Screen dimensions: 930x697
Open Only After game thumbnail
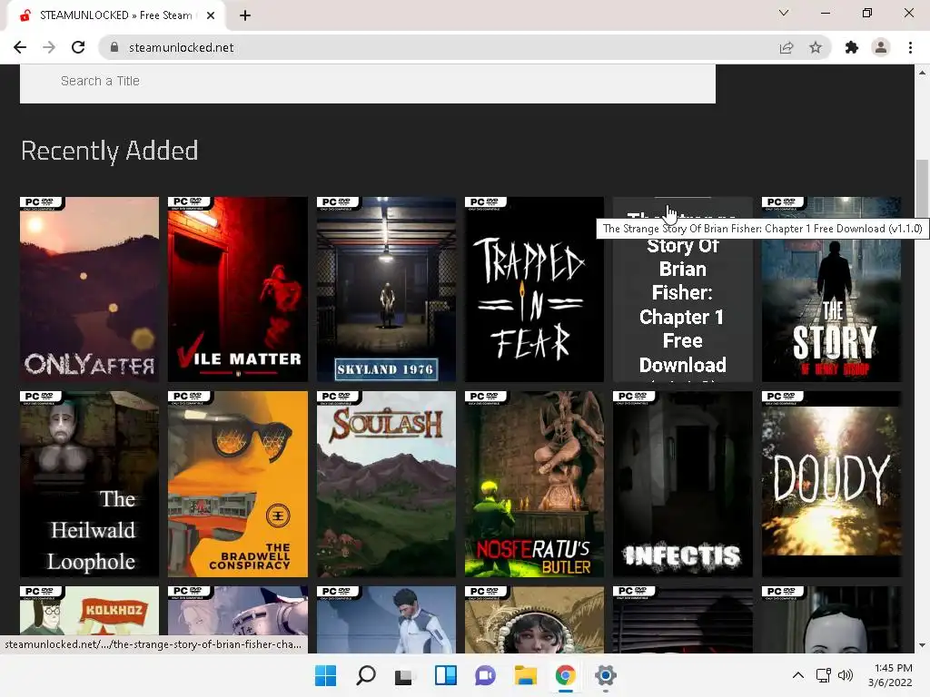tap(90, 290)
